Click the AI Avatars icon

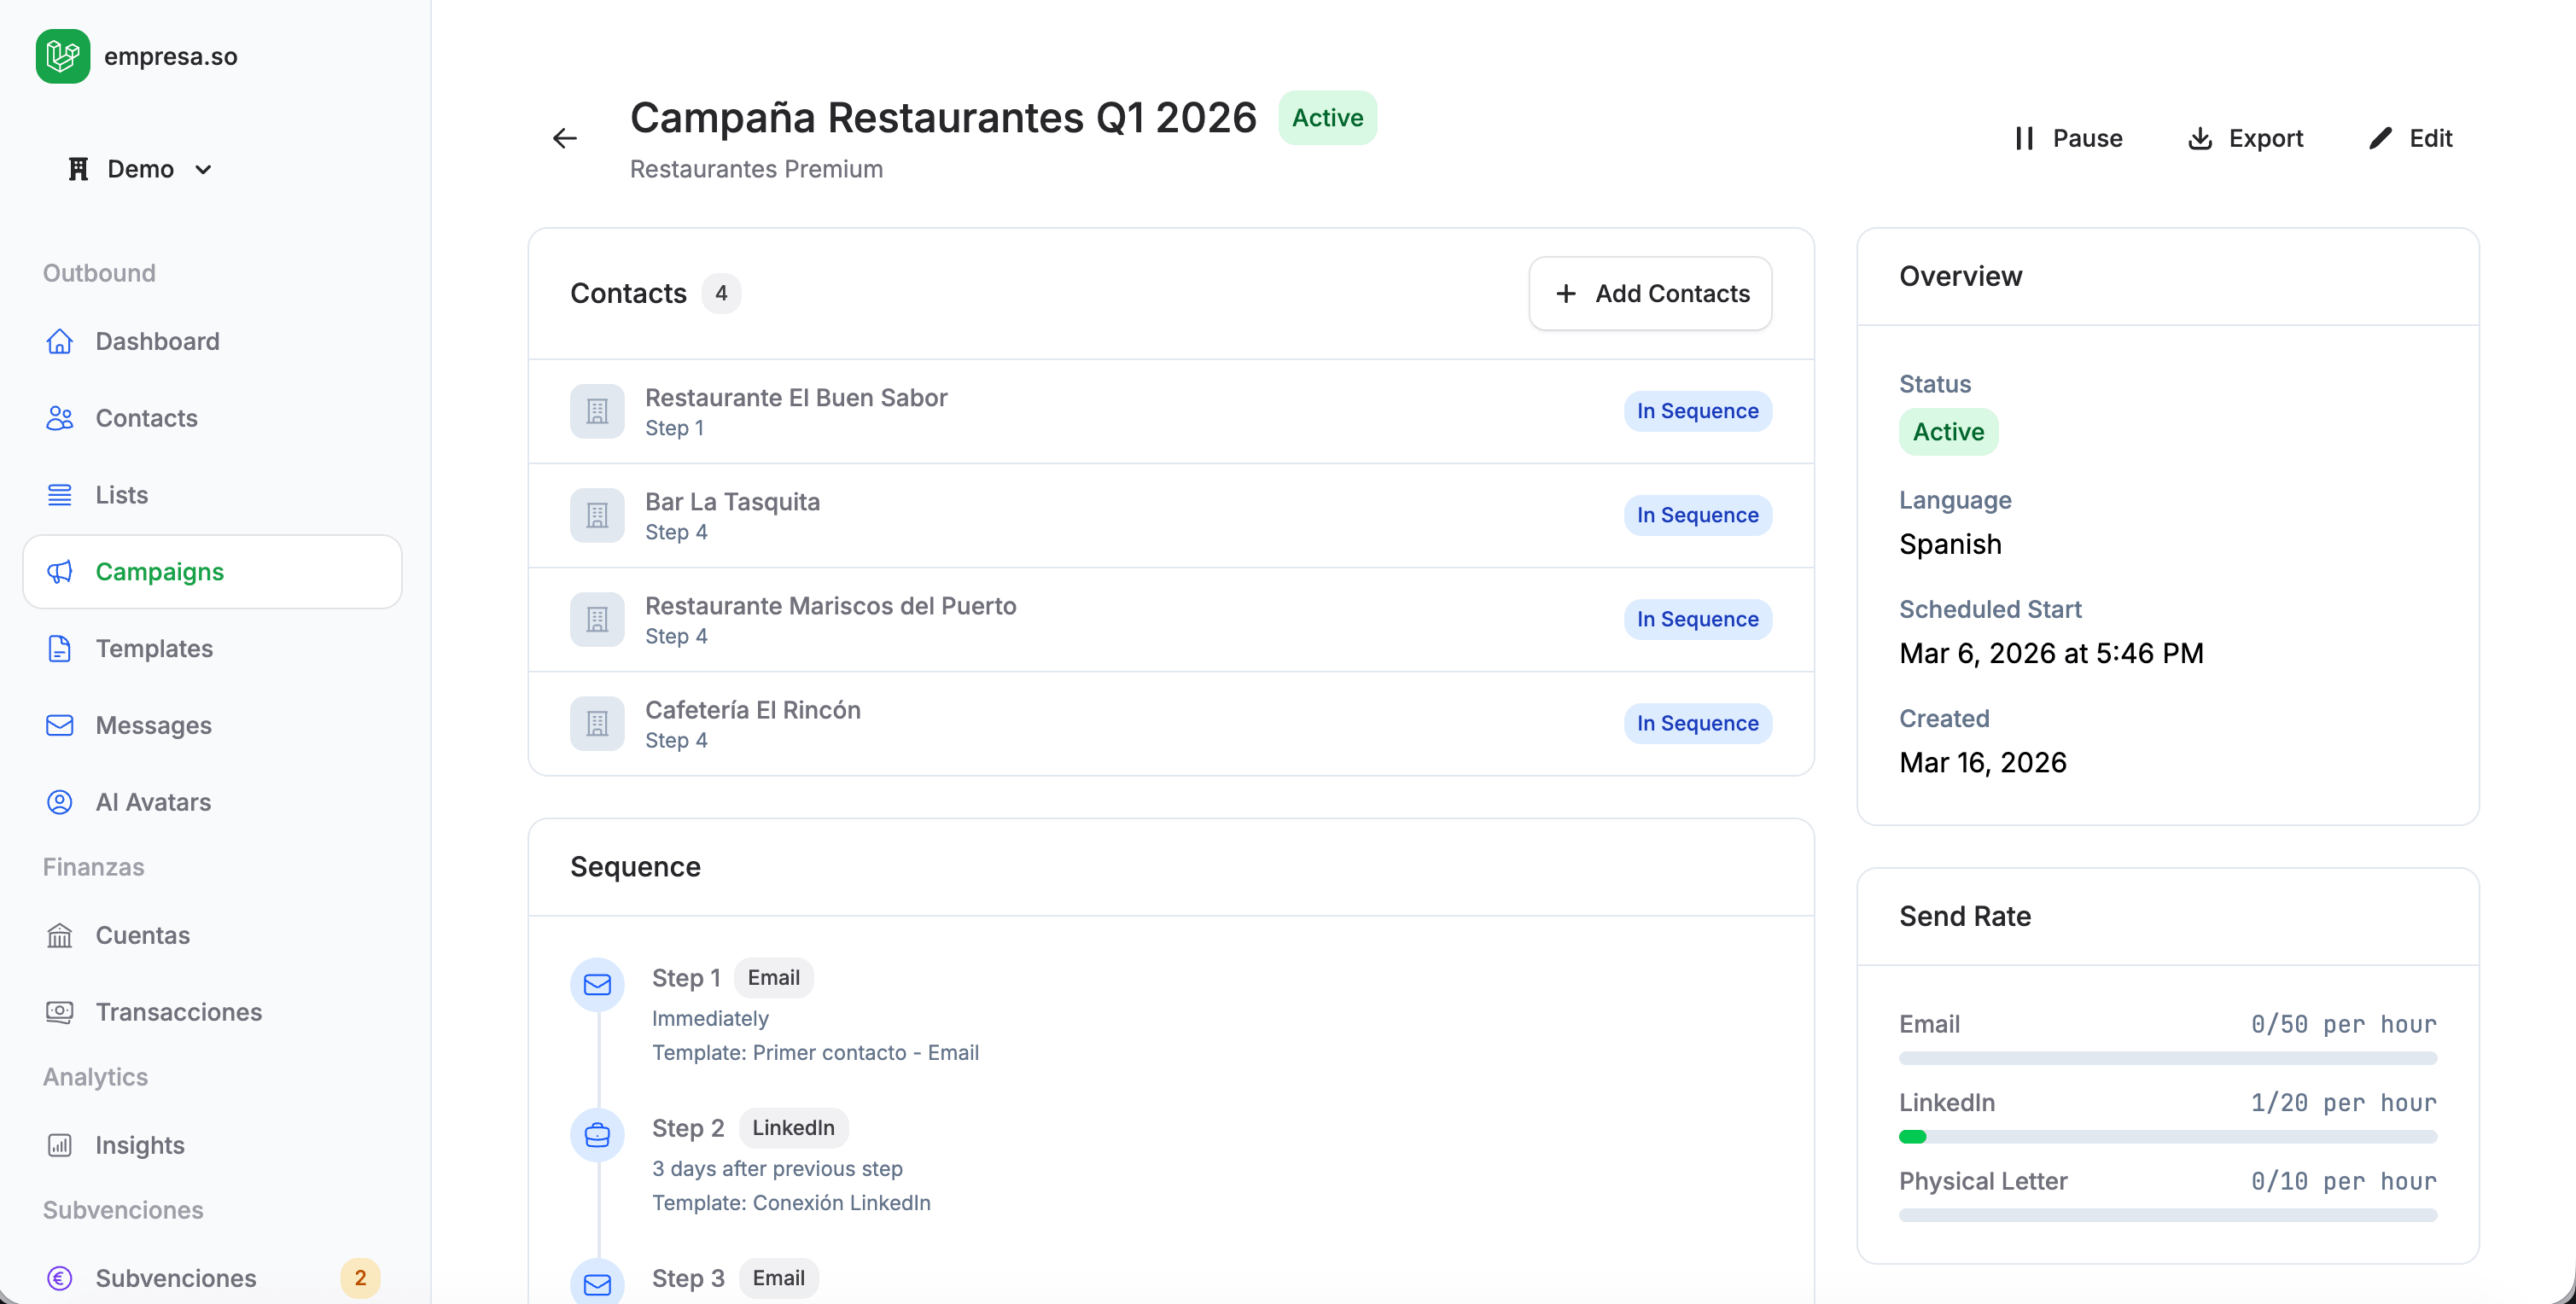[x=60, y=802]
